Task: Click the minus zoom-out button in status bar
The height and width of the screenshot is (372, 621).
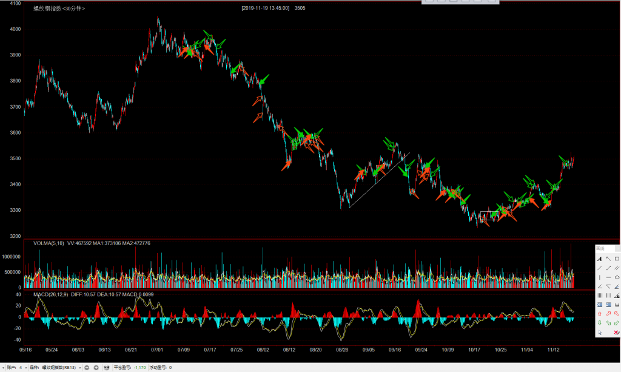Action: pyautogui.click(x=87, y=368)
